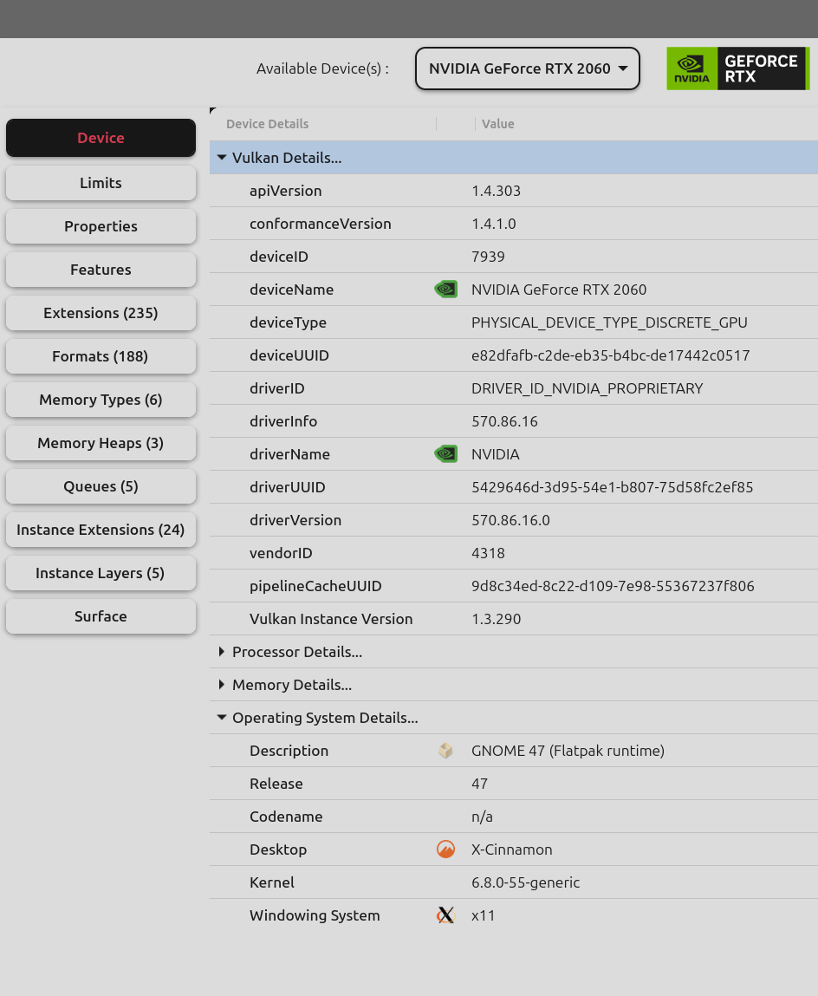Screen dimensions: 818x996
Task: Switch to the Surface tab
Action: click(101, 616)
